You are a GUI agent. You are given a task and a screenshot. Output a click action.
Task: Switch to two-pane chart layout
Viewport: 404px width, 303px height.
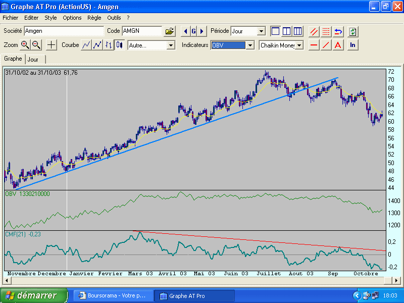[x=286, y=31]
